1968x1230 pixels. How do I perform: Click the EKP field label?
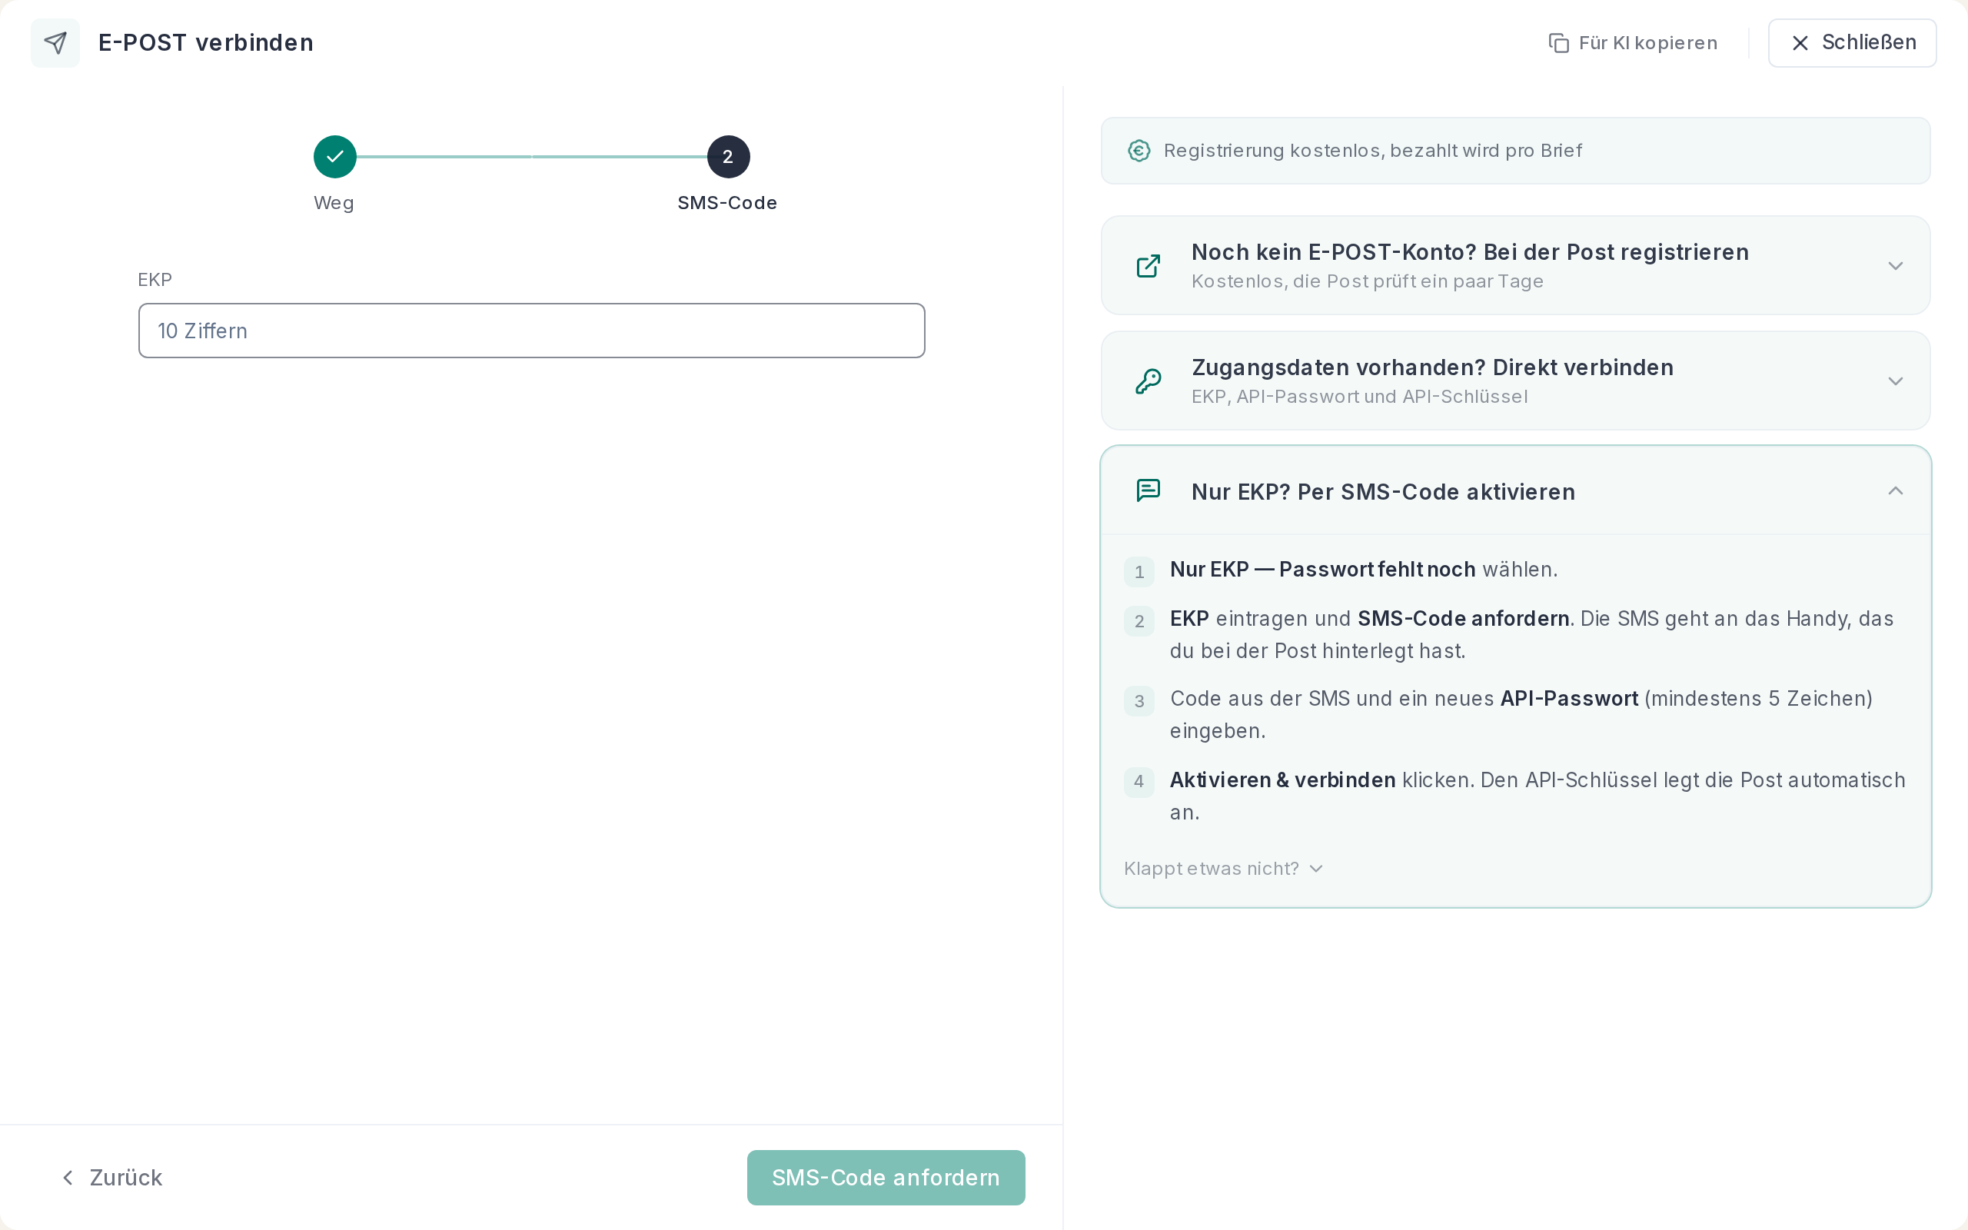click(x=155, y=280)
